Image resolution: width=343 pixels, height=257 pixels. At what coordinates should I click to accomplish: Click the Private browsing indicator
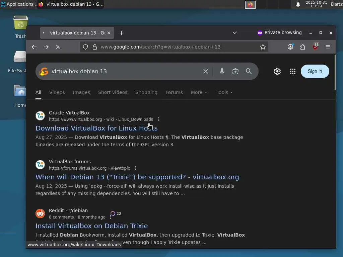(279, 33)
